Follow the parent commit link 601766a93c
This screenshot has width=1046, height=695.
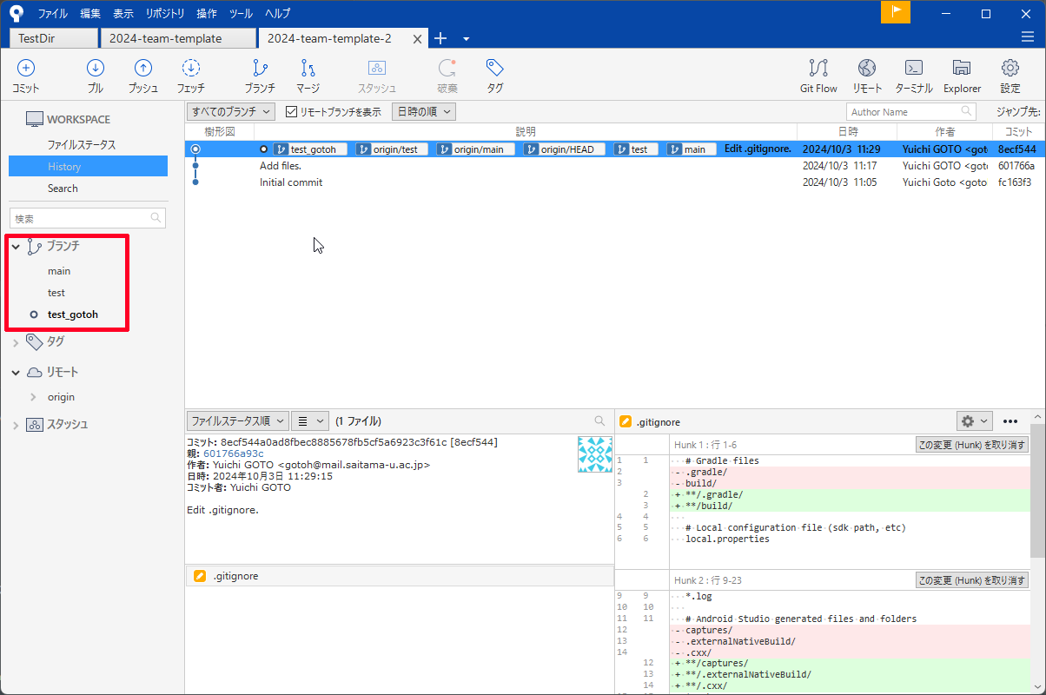[234, 453]
